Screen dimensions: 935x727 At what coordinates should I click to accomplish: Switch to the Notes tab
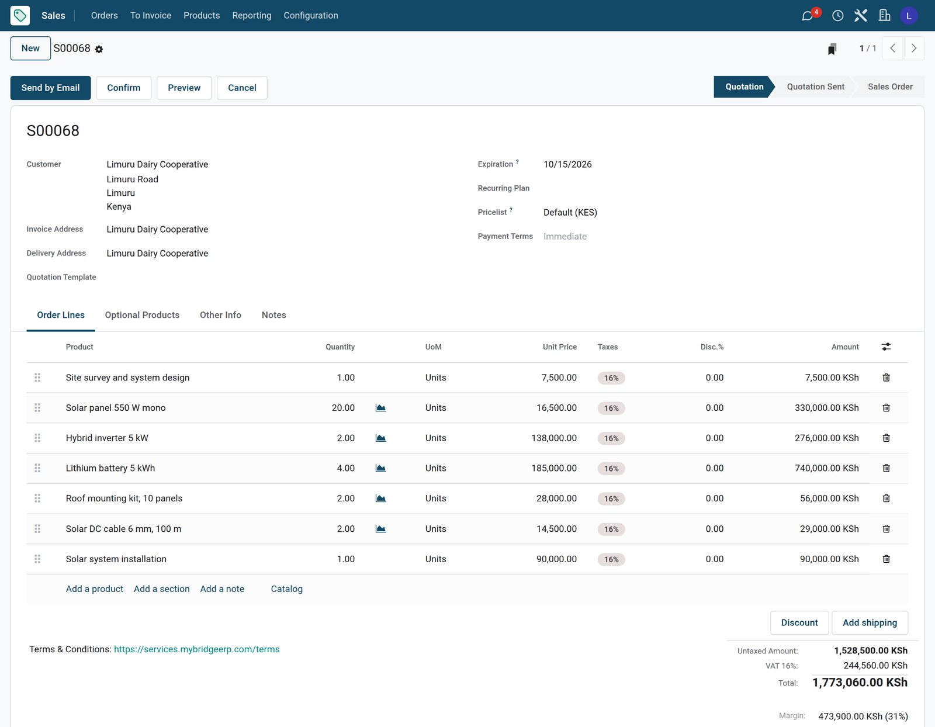273,315
